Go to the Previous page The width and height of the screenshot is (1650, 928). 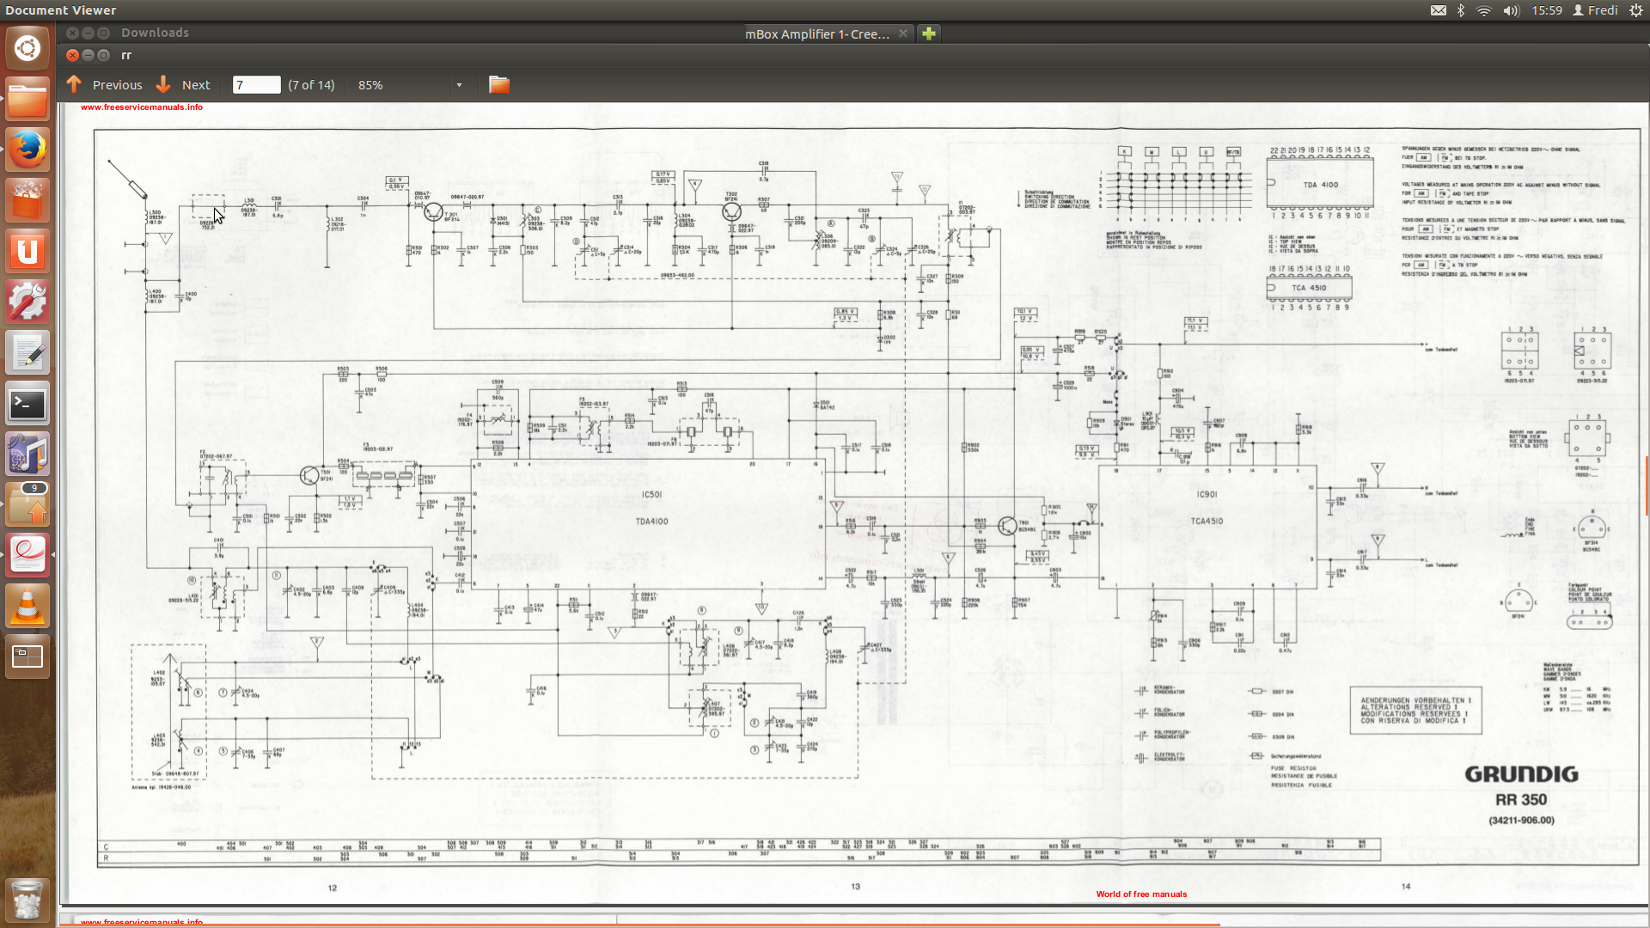coord(104,85)
